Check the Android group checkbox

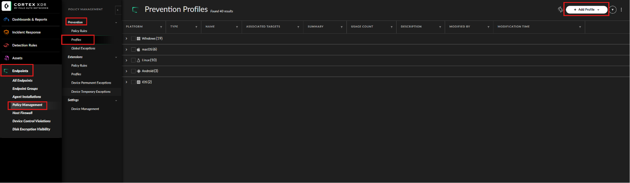pyautogui.click(x=133, y=71)
